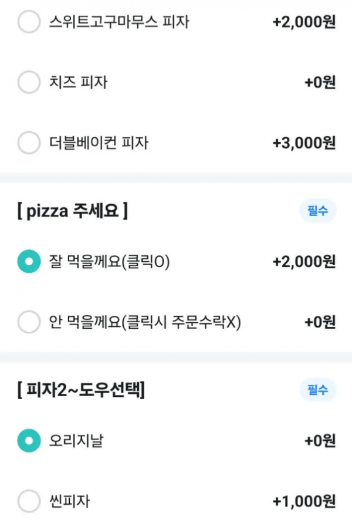Tap the 필수 badge beside pizza 주세요
352x530 pixels.
tap(317, 211)
